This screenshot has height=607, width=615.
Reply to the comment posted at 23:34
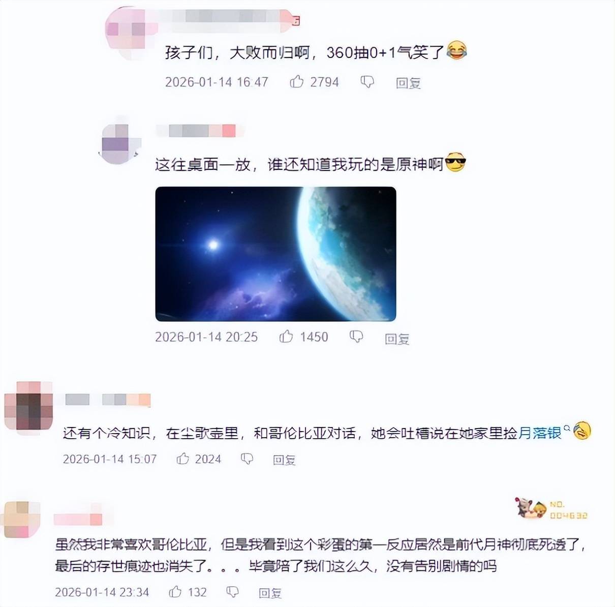pyautogui.click(x=270, y=593)
